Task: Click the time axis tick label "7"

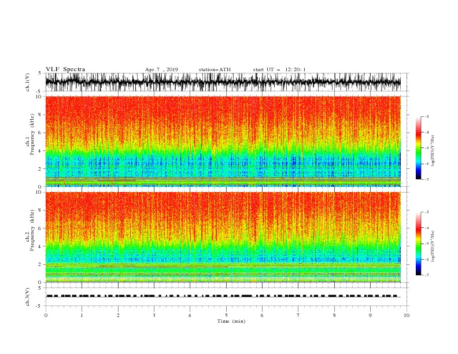Action: click(298, 315)
